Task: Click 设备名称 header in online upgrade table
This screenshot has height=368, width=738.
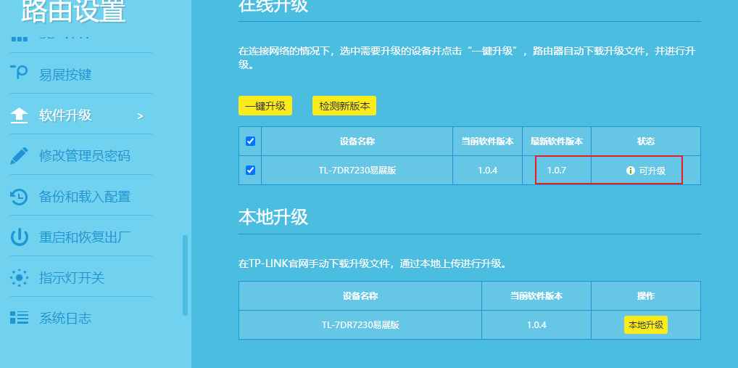Action: click(x=357, y=141)
